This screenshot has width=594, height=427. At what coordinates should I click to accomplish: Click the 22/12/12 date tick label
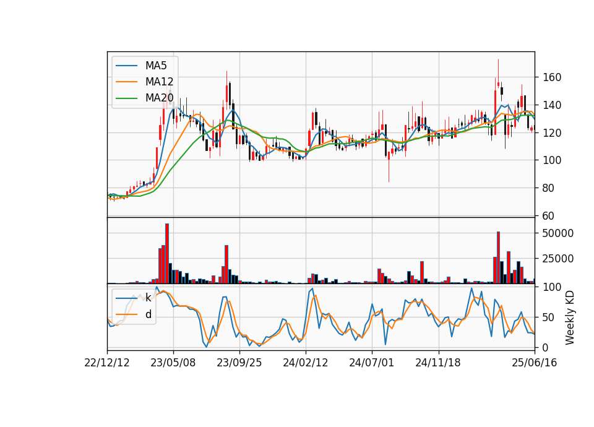coord(107,363)
